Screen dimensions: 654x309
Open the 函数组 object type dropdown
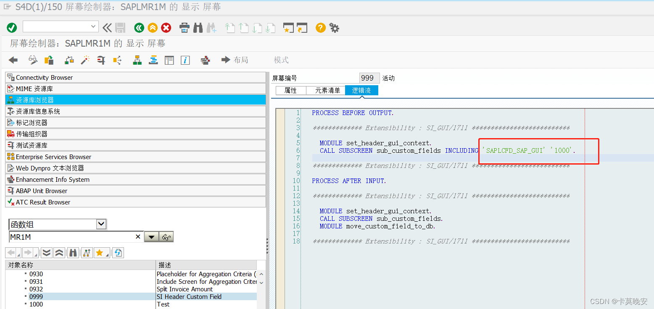101,224
